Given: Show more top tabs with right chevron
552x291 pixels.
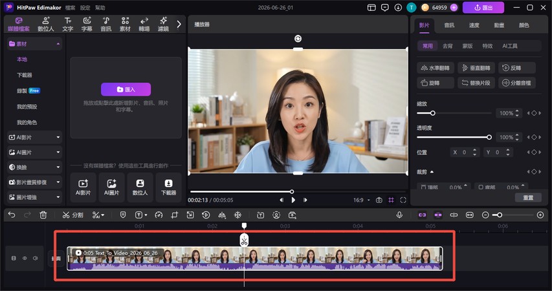Looking at the screenshot, I should tap(179, 24).
